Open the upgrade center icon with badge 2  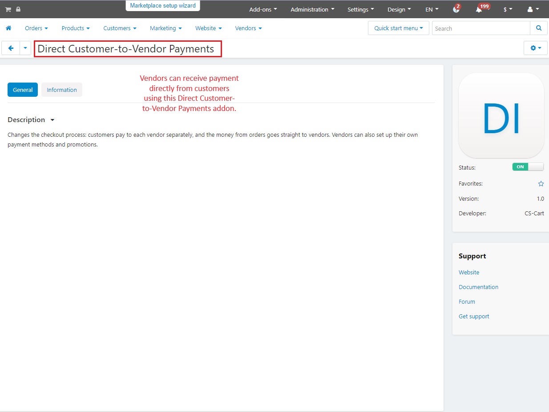pyautogui.click(x=456, y=9)
